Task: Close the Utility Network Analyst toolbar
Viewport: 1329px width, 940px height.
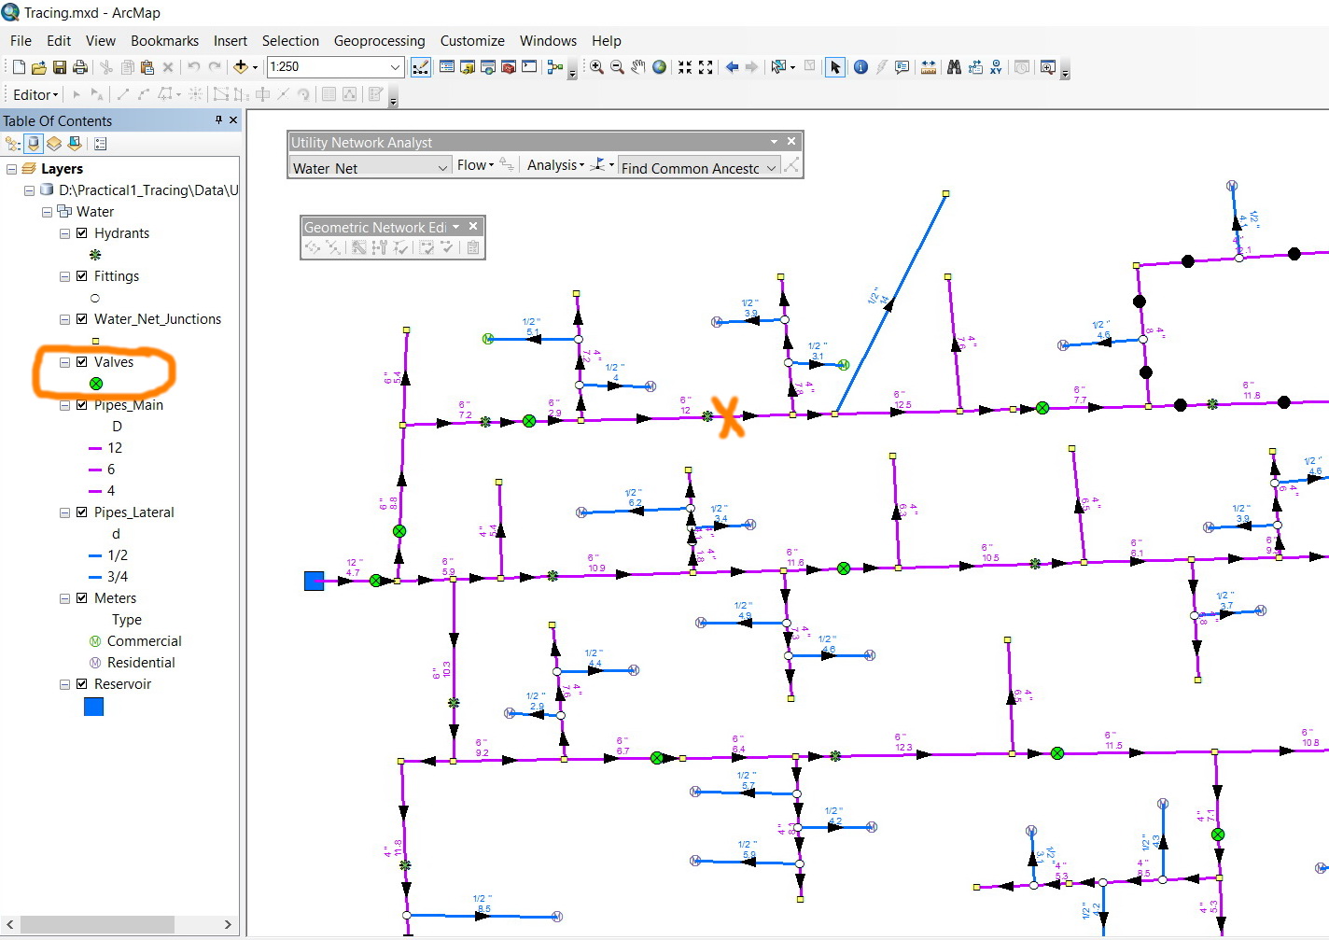Action: 791,141
